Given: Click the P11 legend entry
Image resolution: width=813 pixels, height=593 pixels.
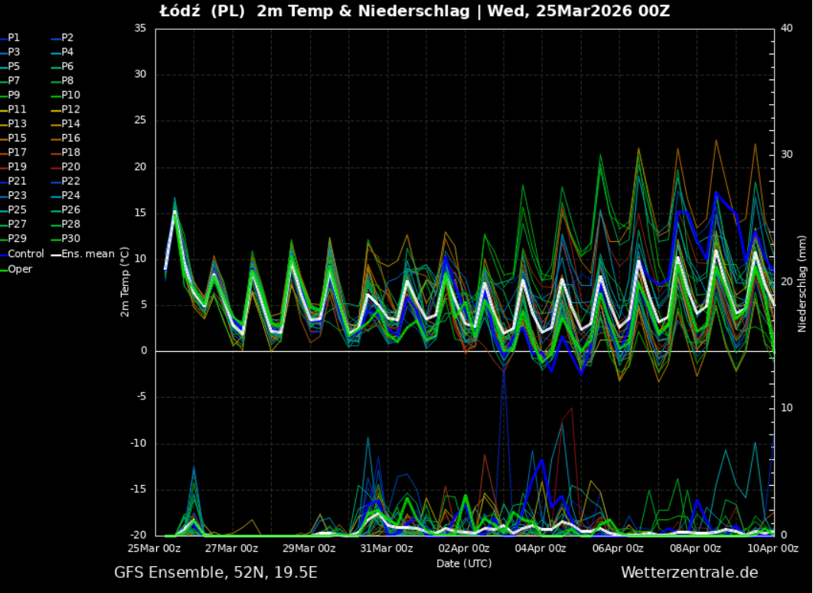Looking at the screenshot, I should [17, 109].
